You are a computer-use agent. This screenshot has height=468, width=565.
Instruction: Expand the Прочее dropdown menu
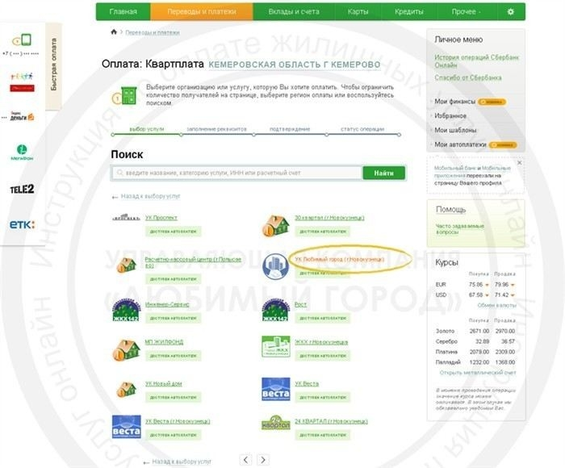[467, 12]
